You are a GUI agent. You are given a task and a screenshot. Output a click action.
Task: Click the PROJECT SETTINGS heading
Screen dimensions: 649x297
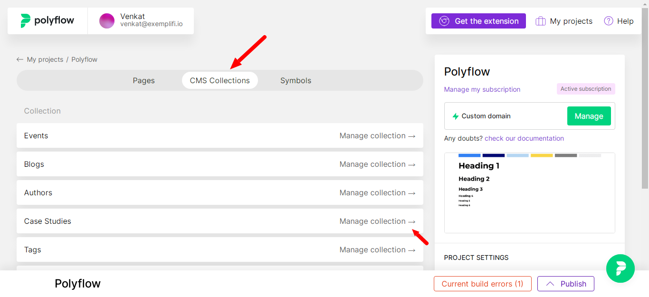click(477, 258)
